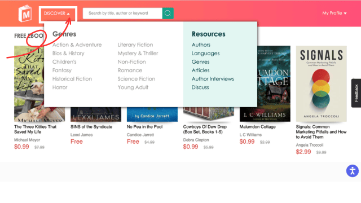Screen dimensions: 361x203
Task: Open Young Adult genre
Action: click(x=133, y=87)
